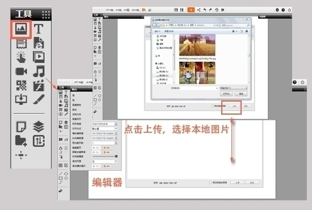Select the video camera tool in the large panel

tap(21, 72)
